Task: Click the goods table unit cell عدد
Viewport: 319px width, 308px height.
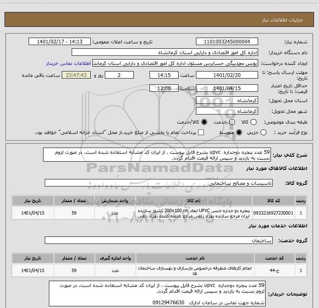Action: tap(115, 213)
